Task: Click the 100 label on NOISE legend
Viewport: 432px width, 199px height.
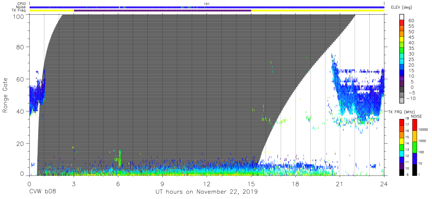Action: pyautogui.click(x=421, y=152)
